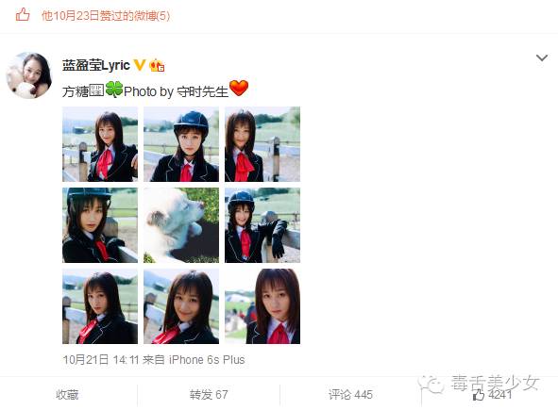Open the bottom-right close-up portrait photo

262,306
